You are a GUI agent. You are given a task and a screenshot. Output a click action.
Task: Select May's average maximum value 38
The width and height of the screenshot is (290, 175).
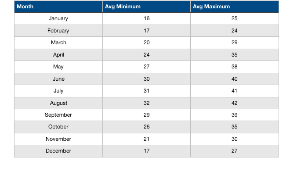234,67
